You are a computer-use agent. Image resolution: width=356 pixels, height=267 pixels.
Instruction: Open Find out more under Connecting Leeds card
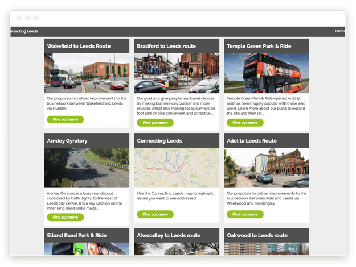[x=155, y=214]
